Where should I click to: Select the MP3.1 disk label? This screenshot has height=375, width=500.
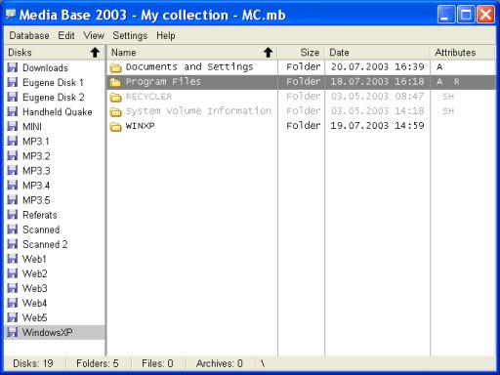pos(36,142)
